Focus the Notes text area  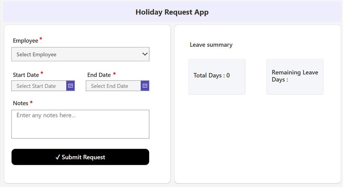(x=80, y=124)
